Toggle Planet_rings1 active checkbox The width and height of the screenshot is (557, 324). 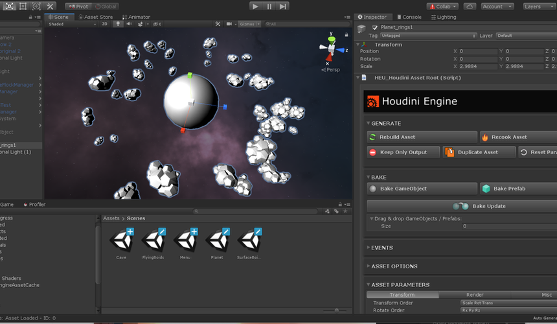[x=375, y=27]
